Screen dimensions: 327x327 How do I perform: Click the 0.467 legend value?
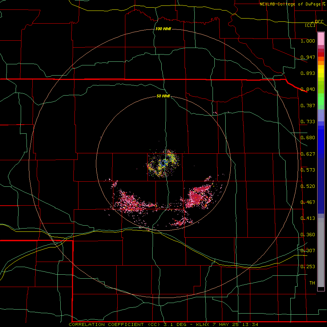point(308,202)
